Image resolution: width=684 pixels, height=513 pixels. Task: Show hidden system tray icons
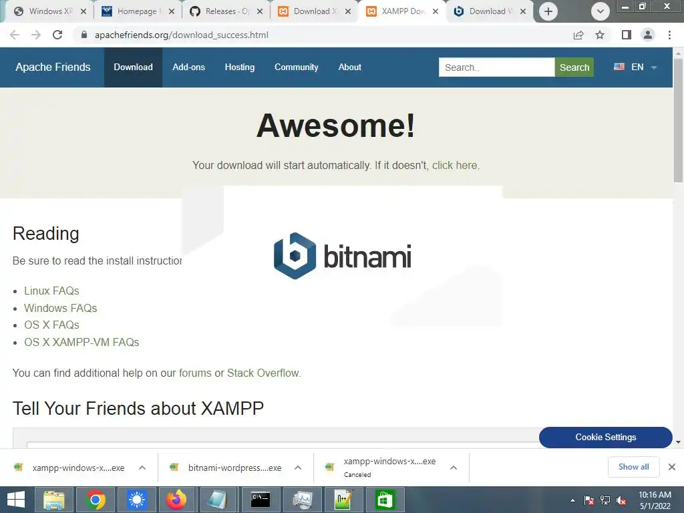coord(572,500)
